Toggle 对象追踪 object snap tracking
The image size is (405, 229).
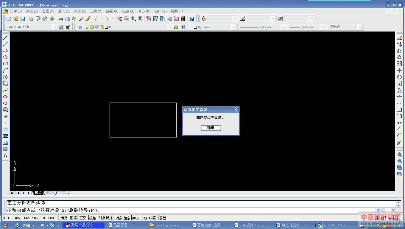pyautogui.click(x=122, y=218)
